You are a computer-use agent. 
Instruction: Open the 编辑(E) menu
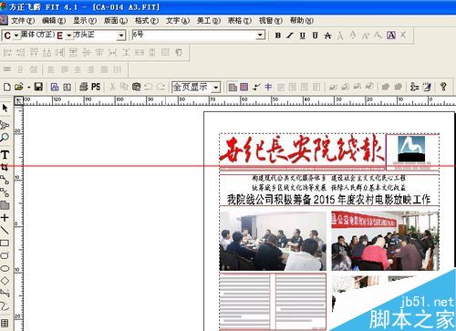pos(54,21)
